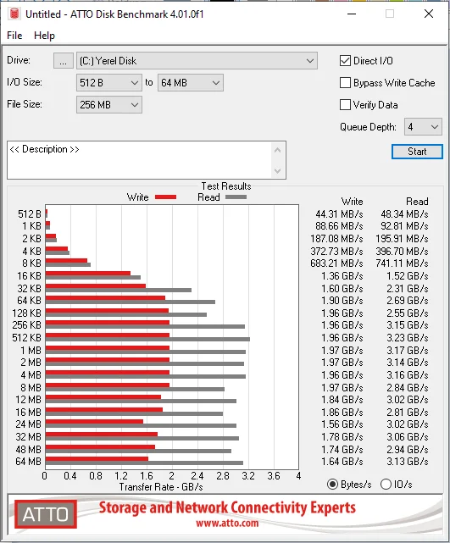Click the red Write legend swatch
This screenshot has height=543, width=450.
(x=165, y=197)
